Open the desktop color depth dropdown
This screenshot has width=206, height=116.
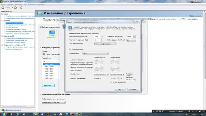(x=54, y=102)
